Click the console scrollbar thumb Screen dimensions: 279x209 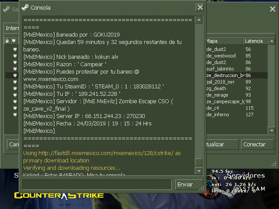point(199,162)
